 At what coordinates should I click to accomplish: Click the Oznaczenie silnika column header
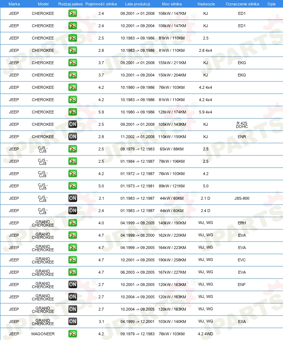click(x=242, y=4)
